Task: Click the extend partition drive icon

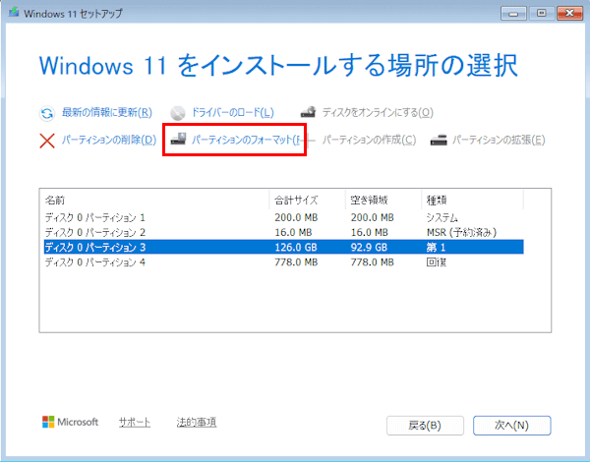Action: pos(439,140)
